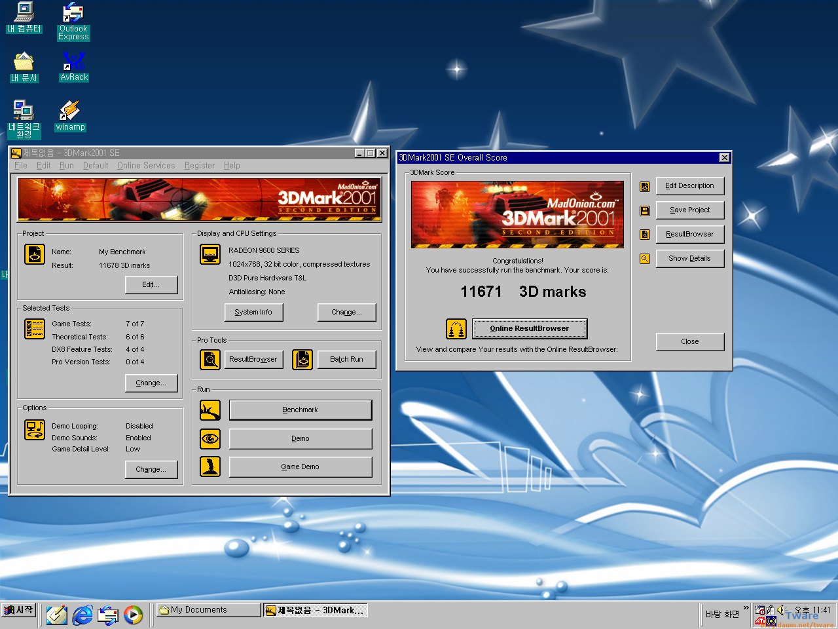Click the ResultBrowser icon in score dialog
This screenshot has width=838, height=629.
pyautogui.click(x=645, y=234)
